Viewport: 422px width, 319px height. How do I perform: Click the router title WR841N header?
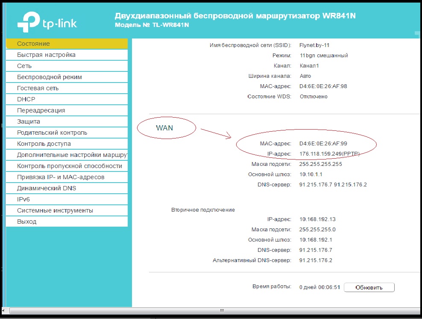pyautogui.click(x=235, y=16)
